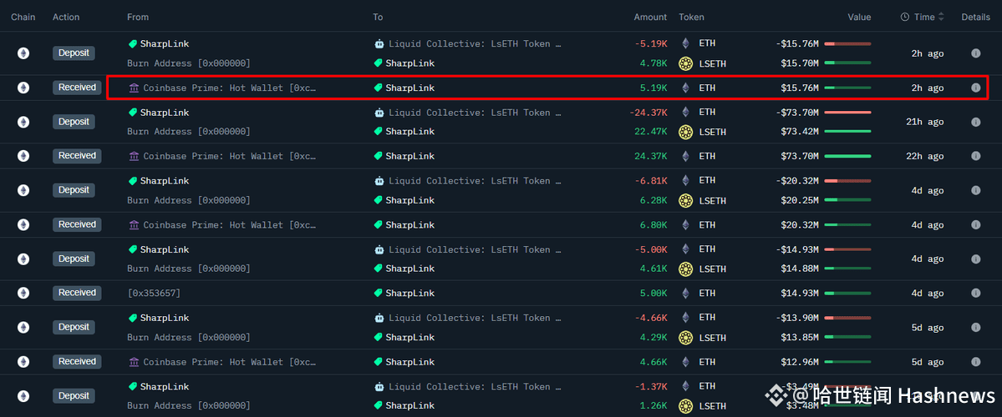Click LSETH token icon beside 1.26K amount

(x=685, y=405)
